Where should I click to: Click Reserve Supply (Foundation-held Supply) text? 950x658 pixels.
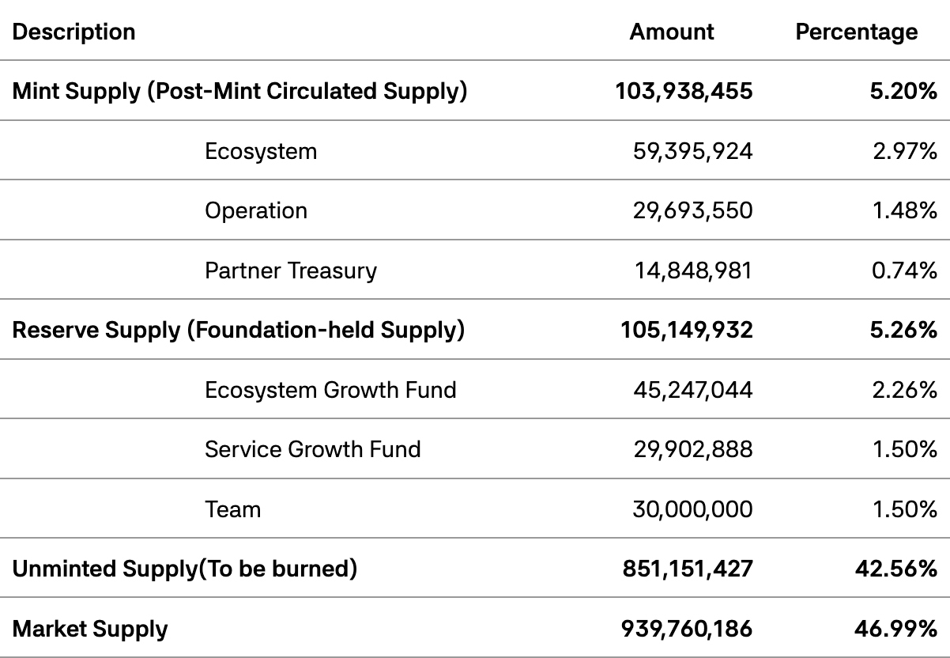[x=239, y=330]
